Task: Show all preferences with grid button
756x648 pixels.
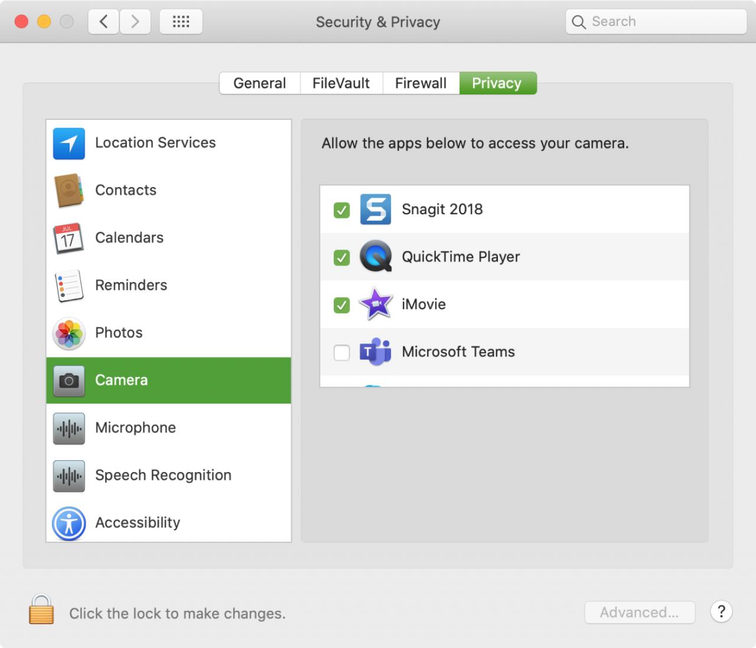Action: tap(181, 22)
